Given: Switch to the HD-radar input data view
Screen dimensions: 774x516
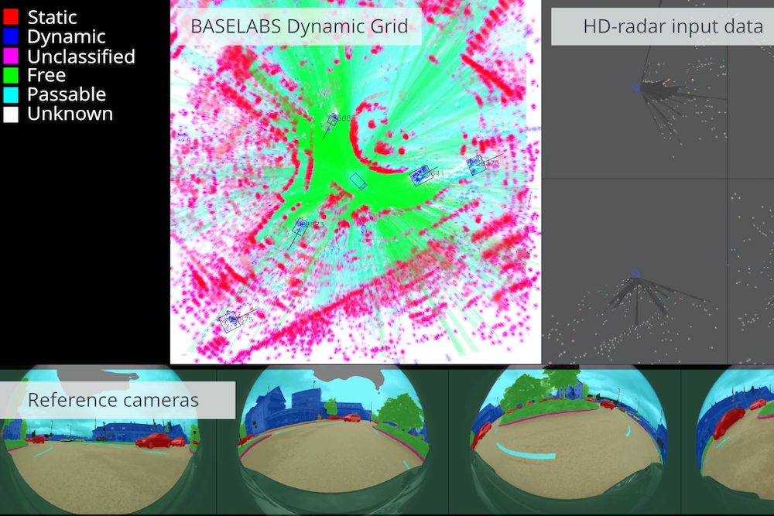Looking at the screenshot, I should [658, 182].
